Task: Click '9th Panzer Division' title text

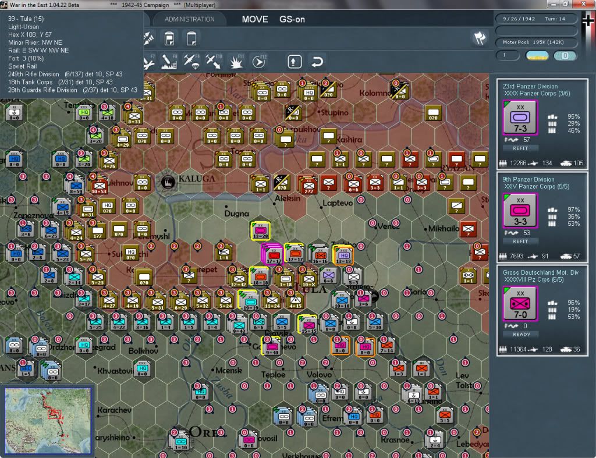Action: click(x=528, y=179)
